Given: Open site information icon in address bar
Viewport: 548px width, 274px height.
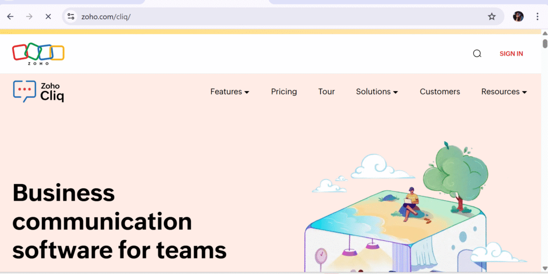Looking at the screenshot, I should [x=71, y=17].
